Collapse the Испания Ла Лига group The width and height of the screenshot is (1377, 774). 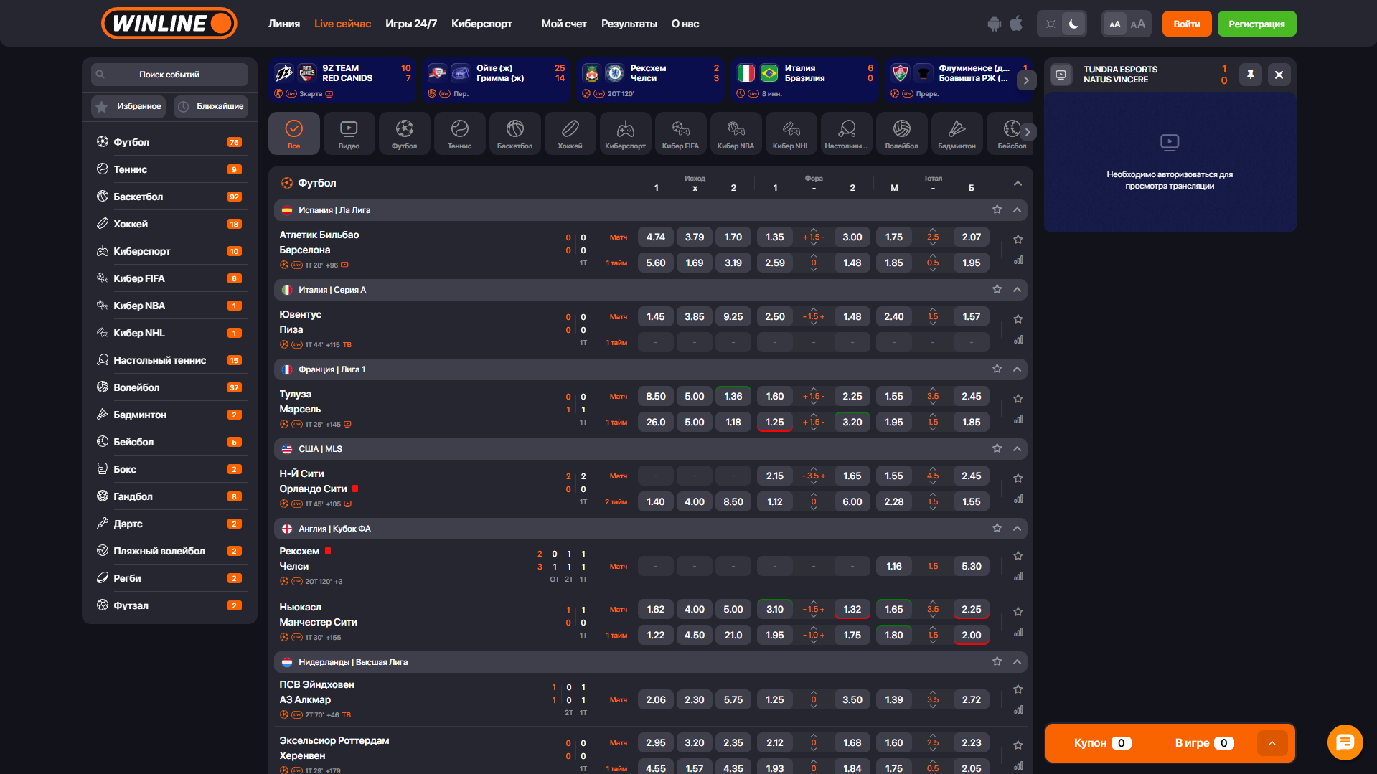coord(1017,210)
